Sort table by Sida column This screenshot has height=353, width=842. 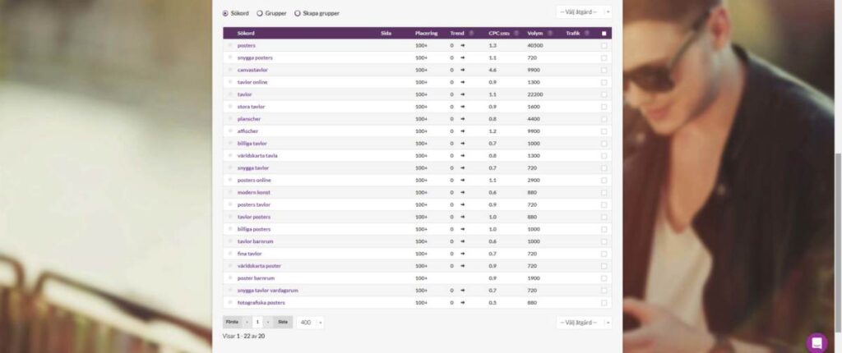tap(386, 34)
